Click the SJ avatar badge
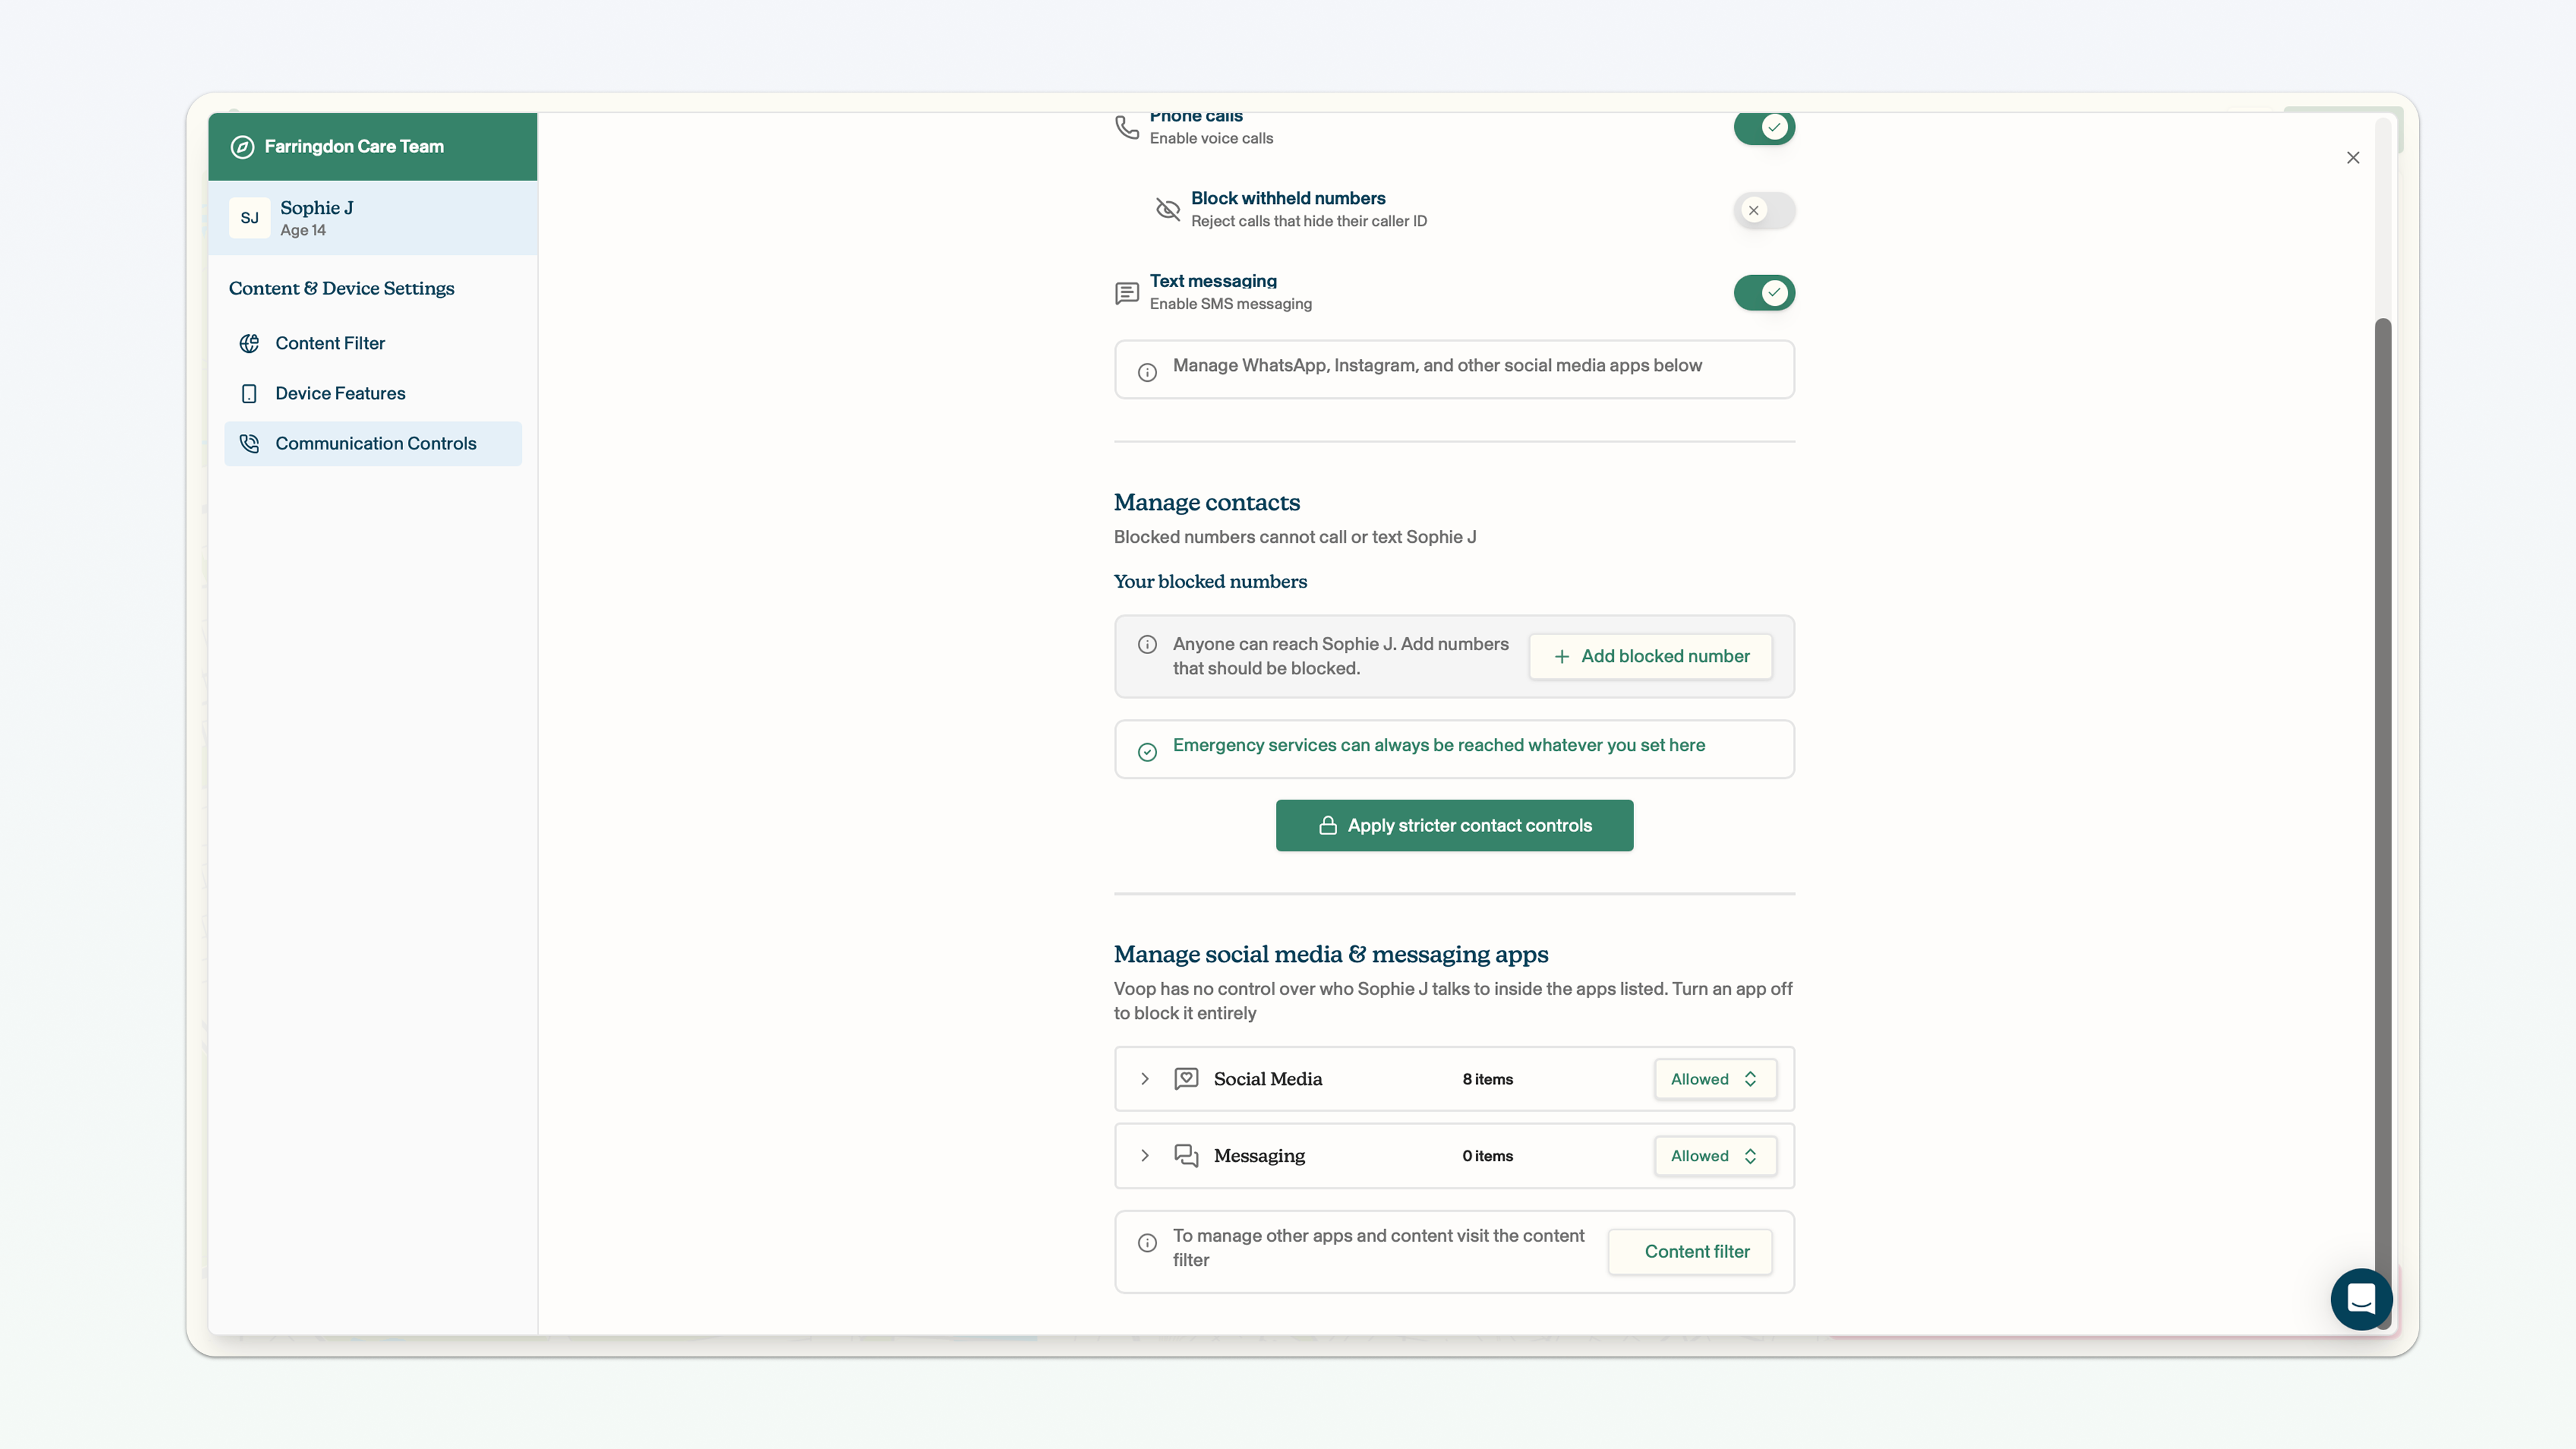Viewport: 2576px width, 1449px height. click(249, 218)
